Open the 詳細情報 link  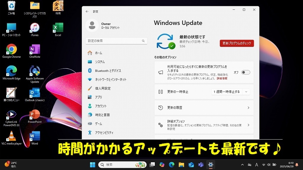222,78
